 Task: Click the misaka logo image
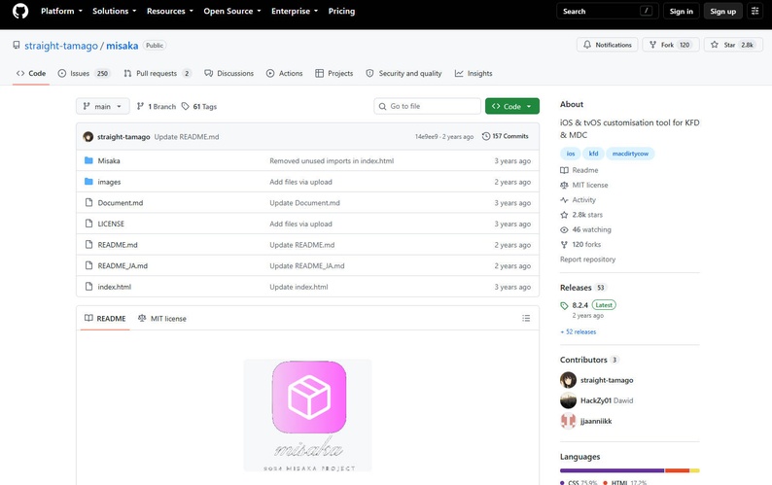click(307, 416)
